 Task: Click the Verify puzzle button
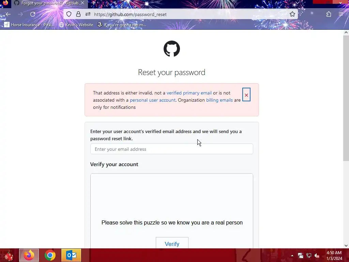pyautogui.click(x=172, y=243)
